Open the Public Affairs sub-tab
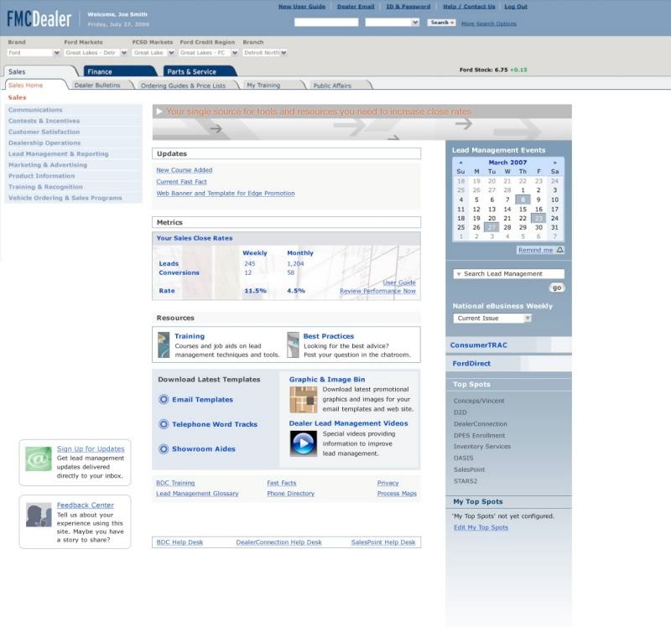 341,85
